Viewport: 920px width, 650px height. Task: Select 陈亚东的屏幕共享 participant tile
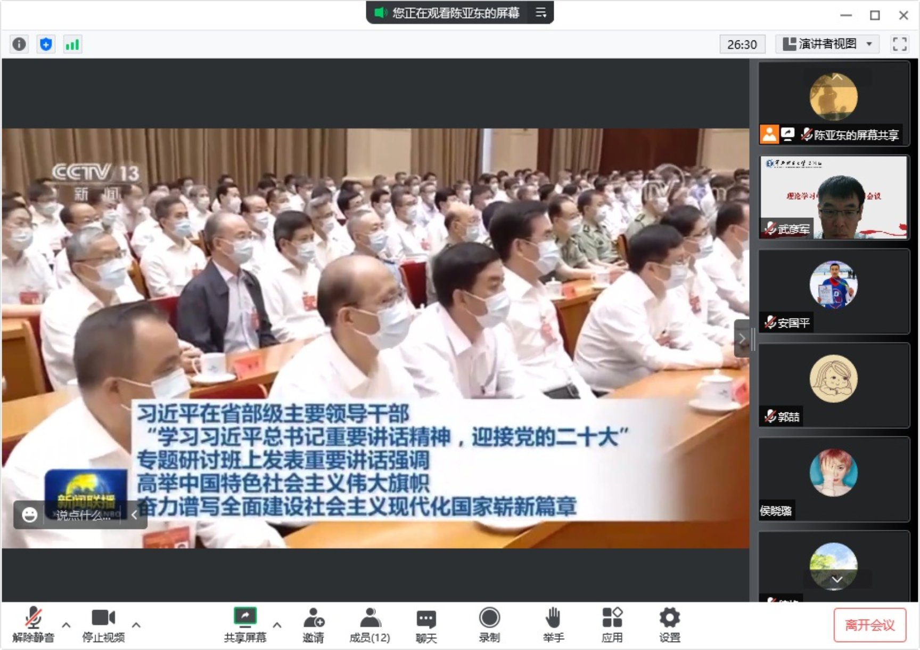tap(834, 103)
